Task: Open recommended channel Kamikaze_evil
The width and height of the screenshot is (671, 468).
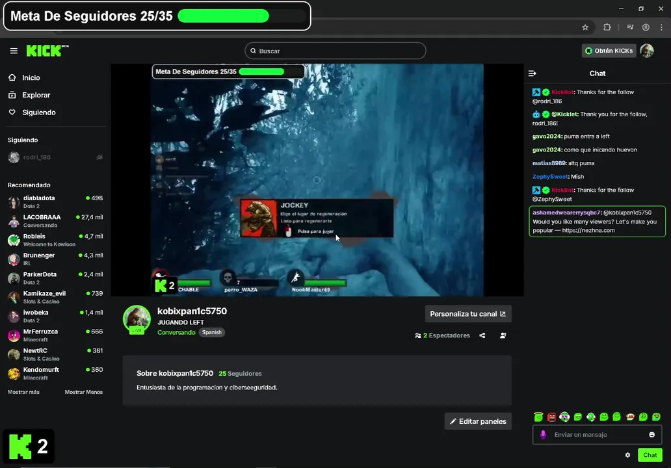Action: (x=55, y=297)
